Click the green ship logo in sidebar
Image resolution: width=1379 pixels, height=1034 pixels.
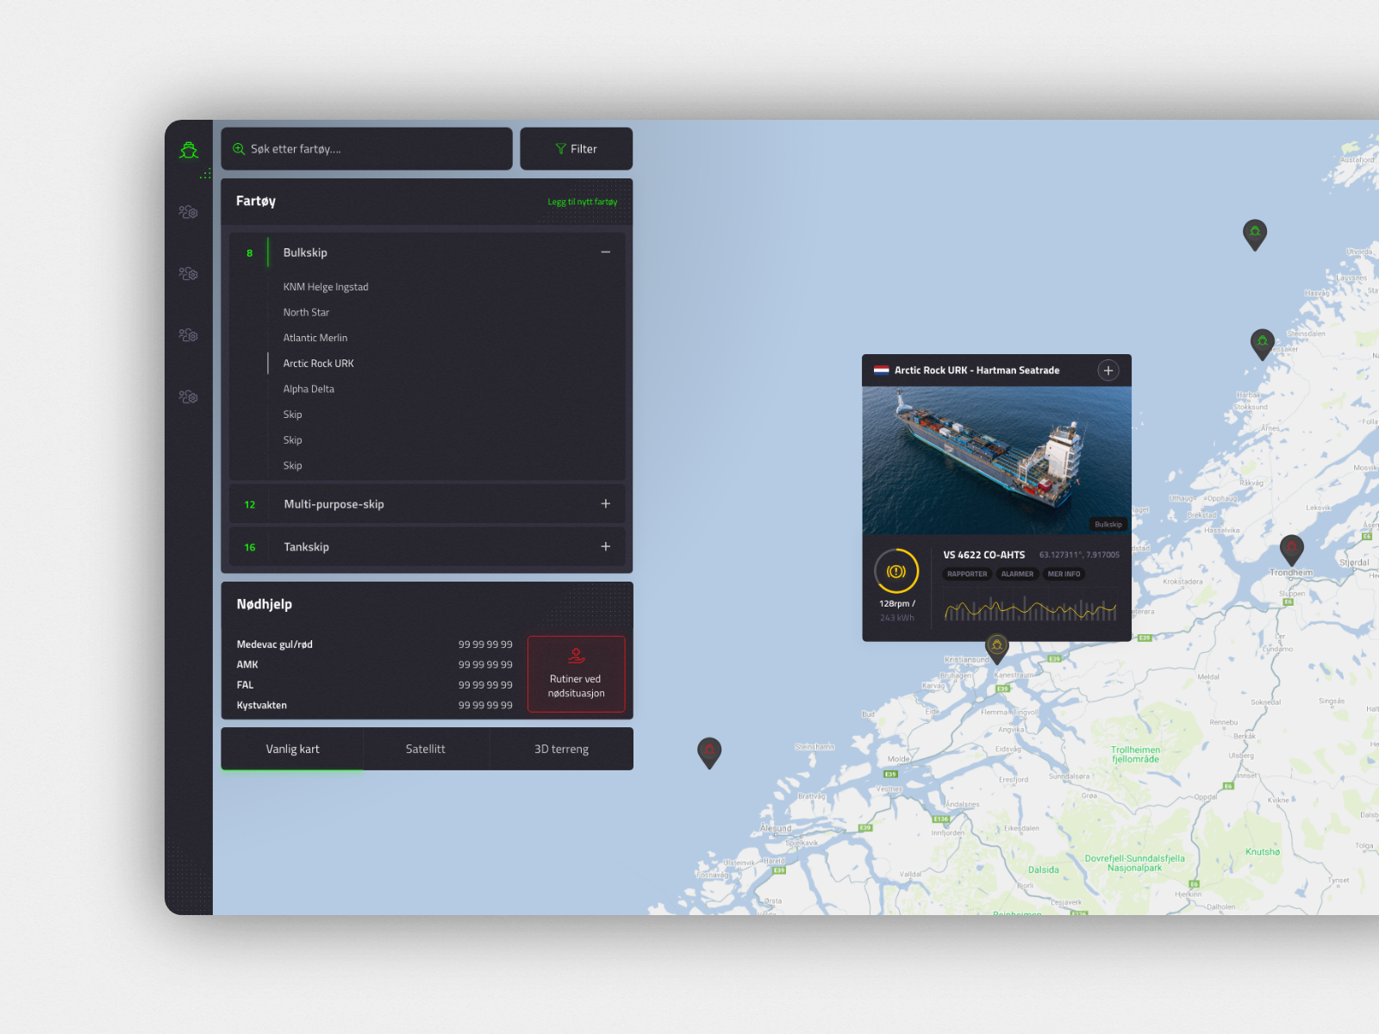click(189, 150)
